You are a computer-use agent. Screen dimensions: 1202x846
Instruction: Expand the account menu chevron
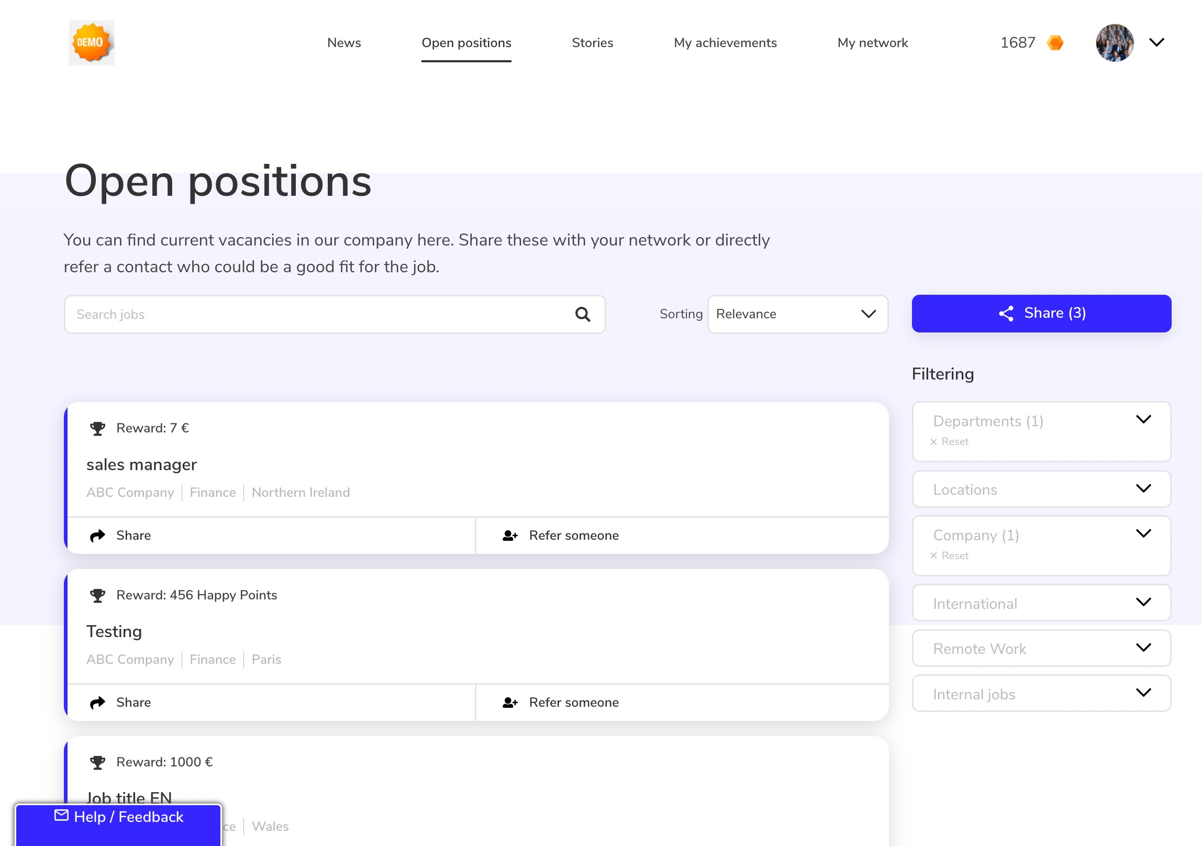[x=1156, y=42]
